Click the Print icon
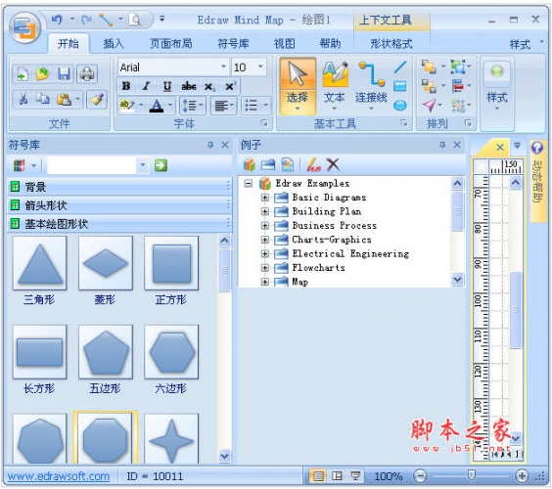 [86, 74]
